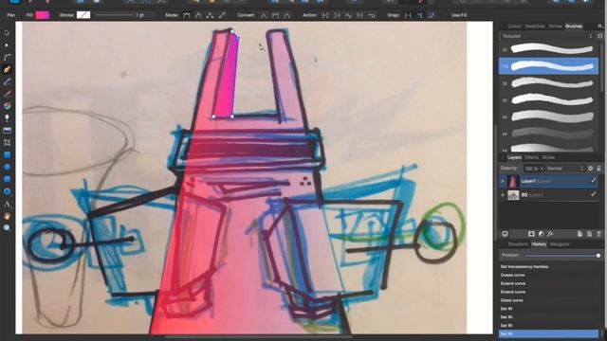Toggle first Snap option icon
This screenshot has height=341, width=607.
[x=408, y=15]
